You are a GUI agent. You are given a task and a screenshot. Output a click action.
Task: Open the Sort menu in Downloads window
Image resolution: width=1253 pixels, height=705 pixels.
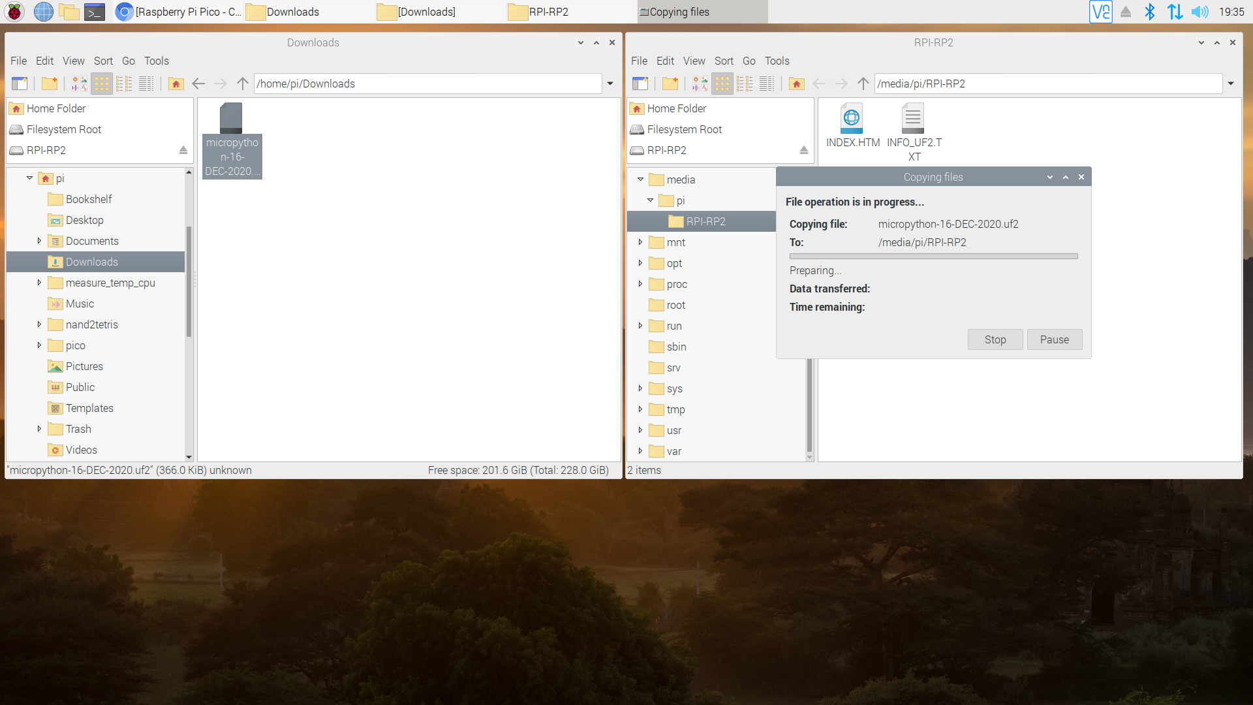[x=103, y=61]
